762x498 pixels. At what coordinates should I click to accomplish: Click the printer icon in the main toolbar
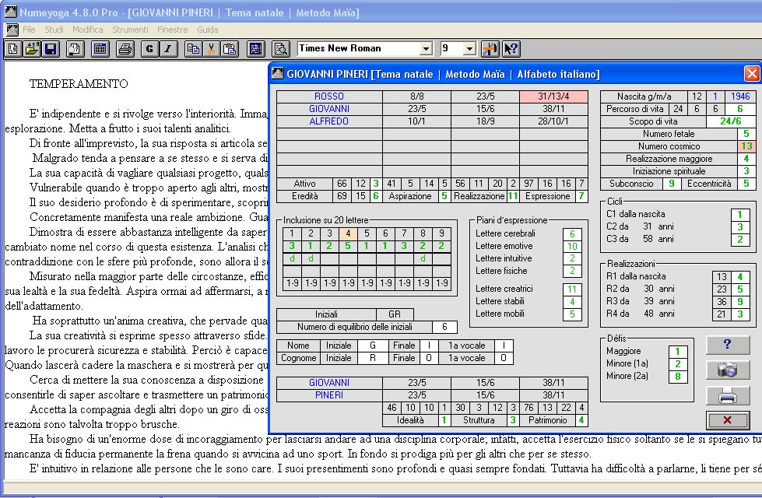tap(125, 49)
